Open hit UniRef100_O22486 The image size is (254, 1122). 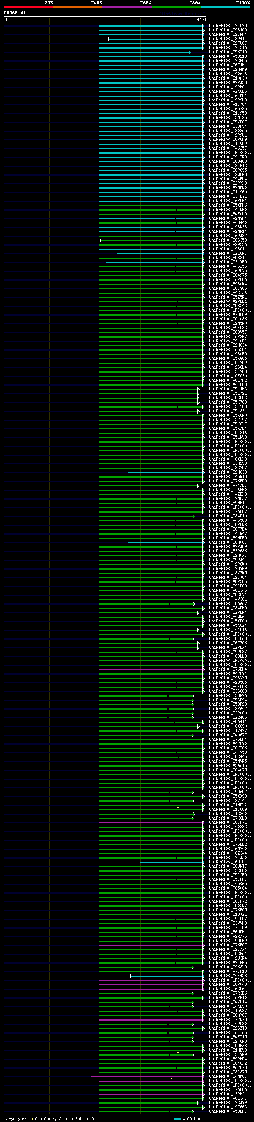(228, 718)
